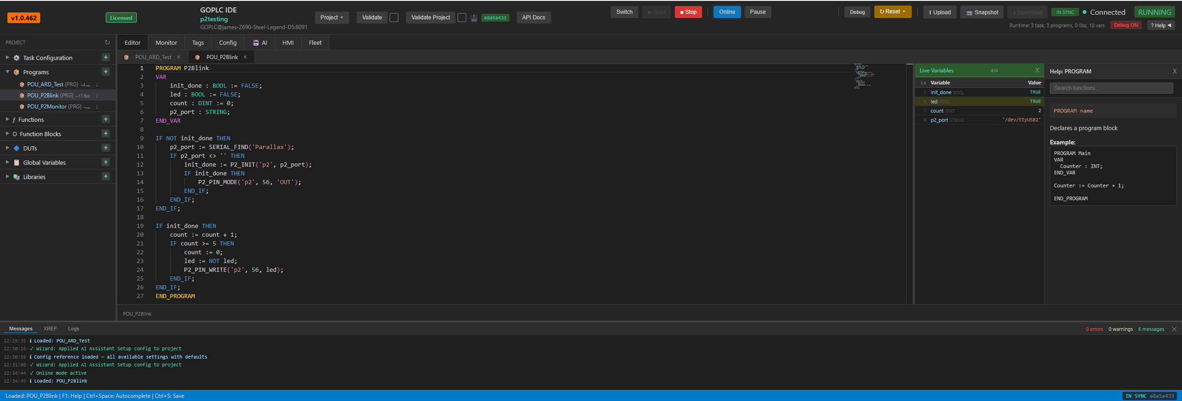The height and width of the screenshot is (401, 1182).
Task: Add a new program with plus icon
Action: pos(106,72)
